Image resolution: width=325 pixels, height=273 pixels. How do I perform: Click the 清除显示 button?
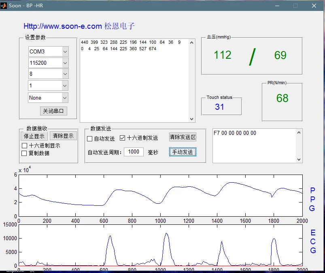[63, 136]
